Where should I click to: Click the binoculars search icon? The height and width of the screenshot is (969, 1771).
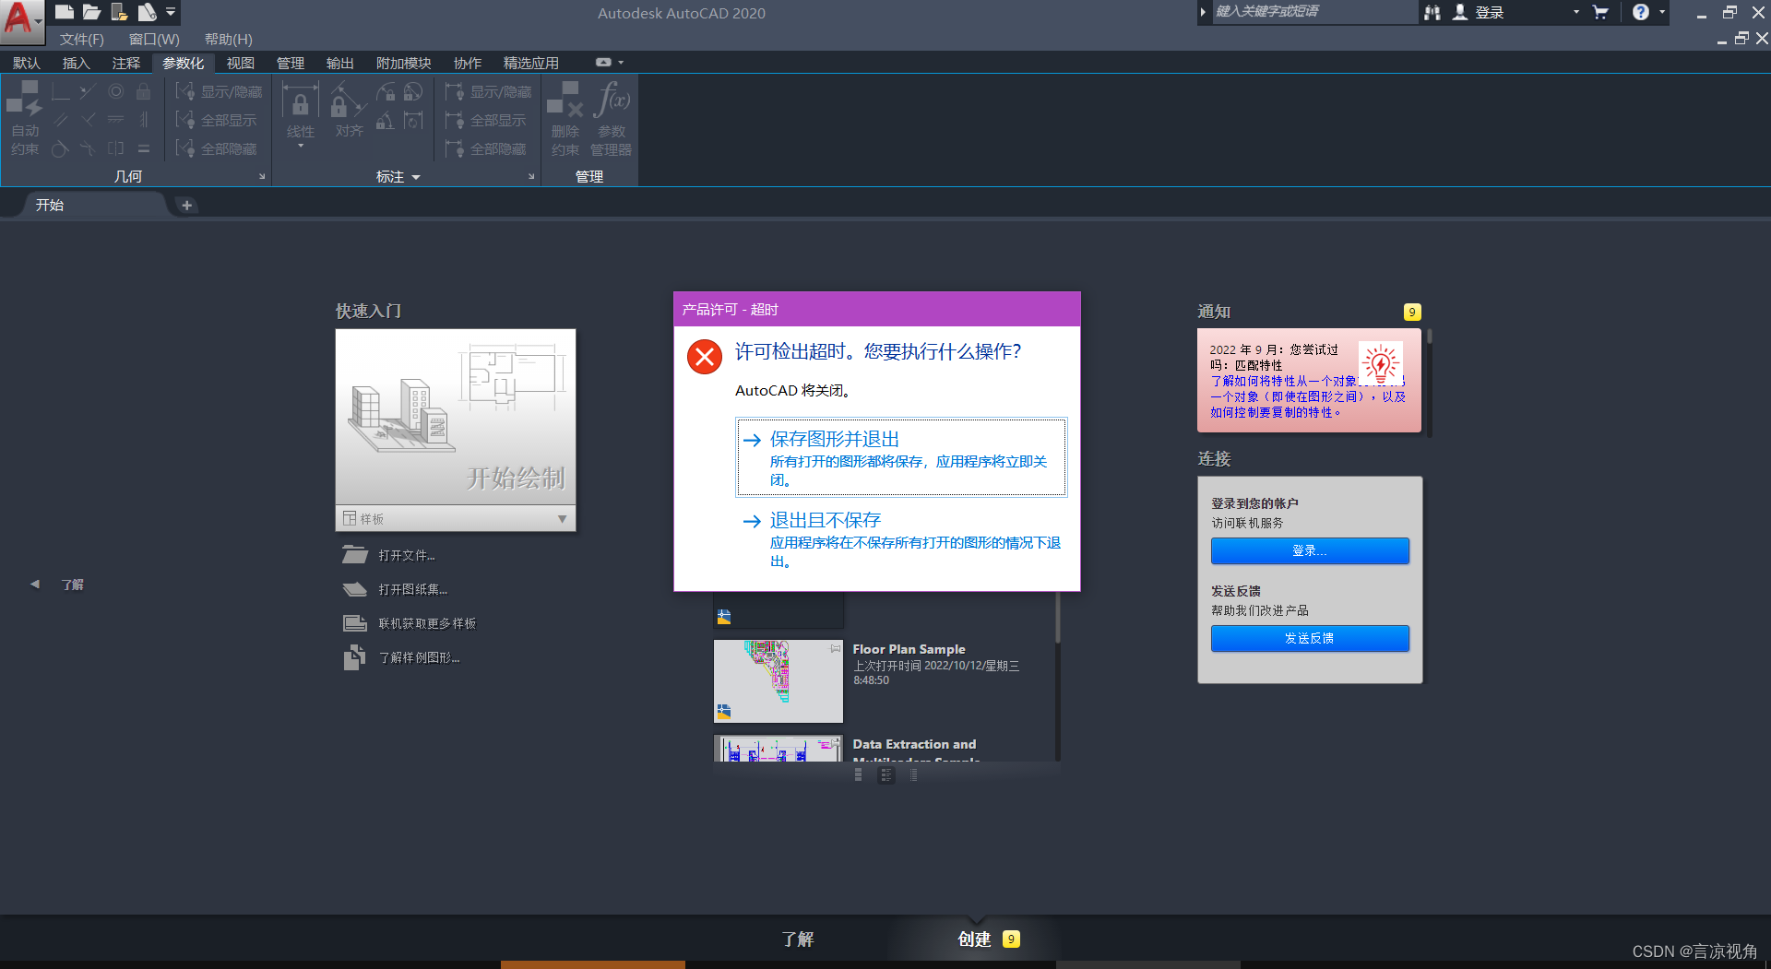1432,12
